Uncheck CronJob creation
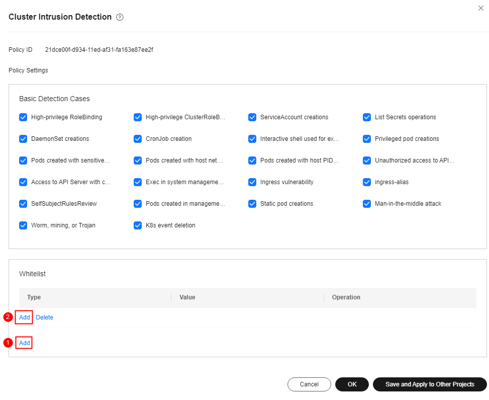Image resolution: width=489 pixels, height=400 pixels. [138, 139]
